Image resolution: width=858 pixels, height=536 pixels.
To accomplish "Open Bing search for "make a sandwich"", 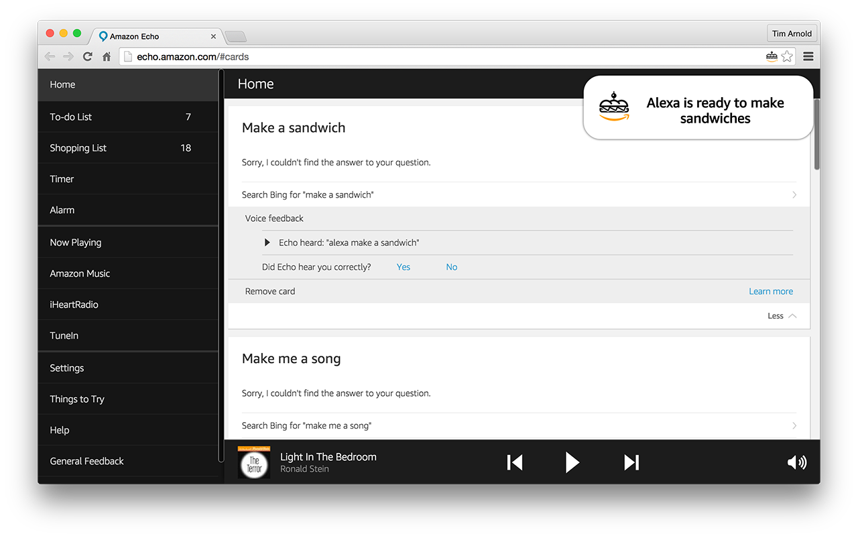I will [x=519, y=195].
